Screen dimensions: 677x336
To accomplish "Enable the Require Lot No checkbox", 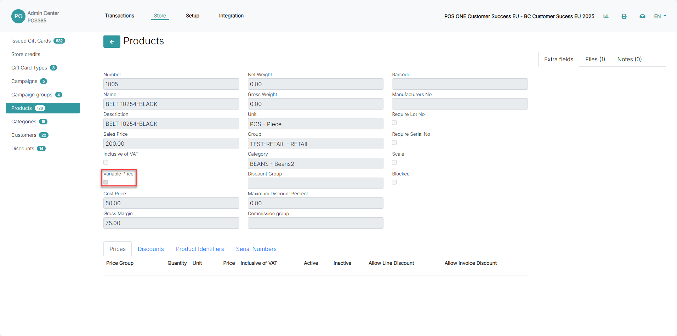I will (x=394, y=123).
